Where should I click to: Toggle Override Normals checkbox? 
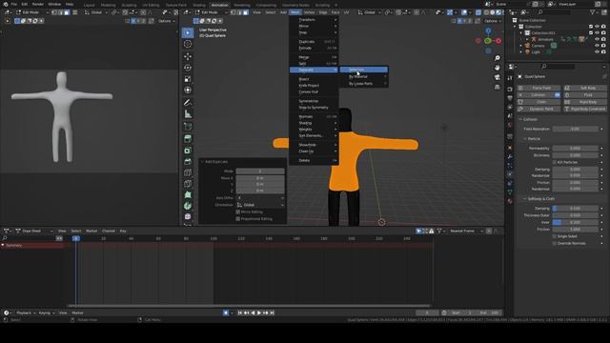(555, 244)
